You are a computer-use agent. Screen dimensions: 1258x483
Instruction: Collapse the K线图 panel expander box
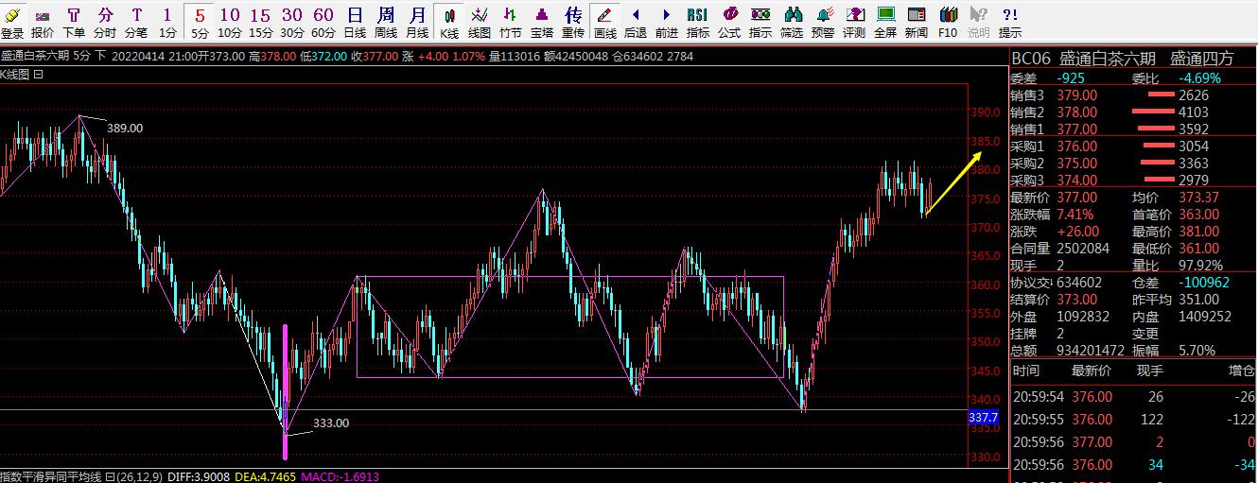click(x=39, y=74)
